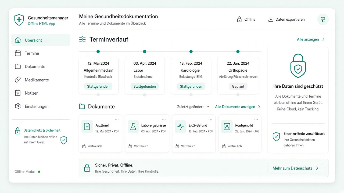Select timeline marker above 18. Feb. 2024
This screenshot has width=344, height=193.
(x=191, y=51)
